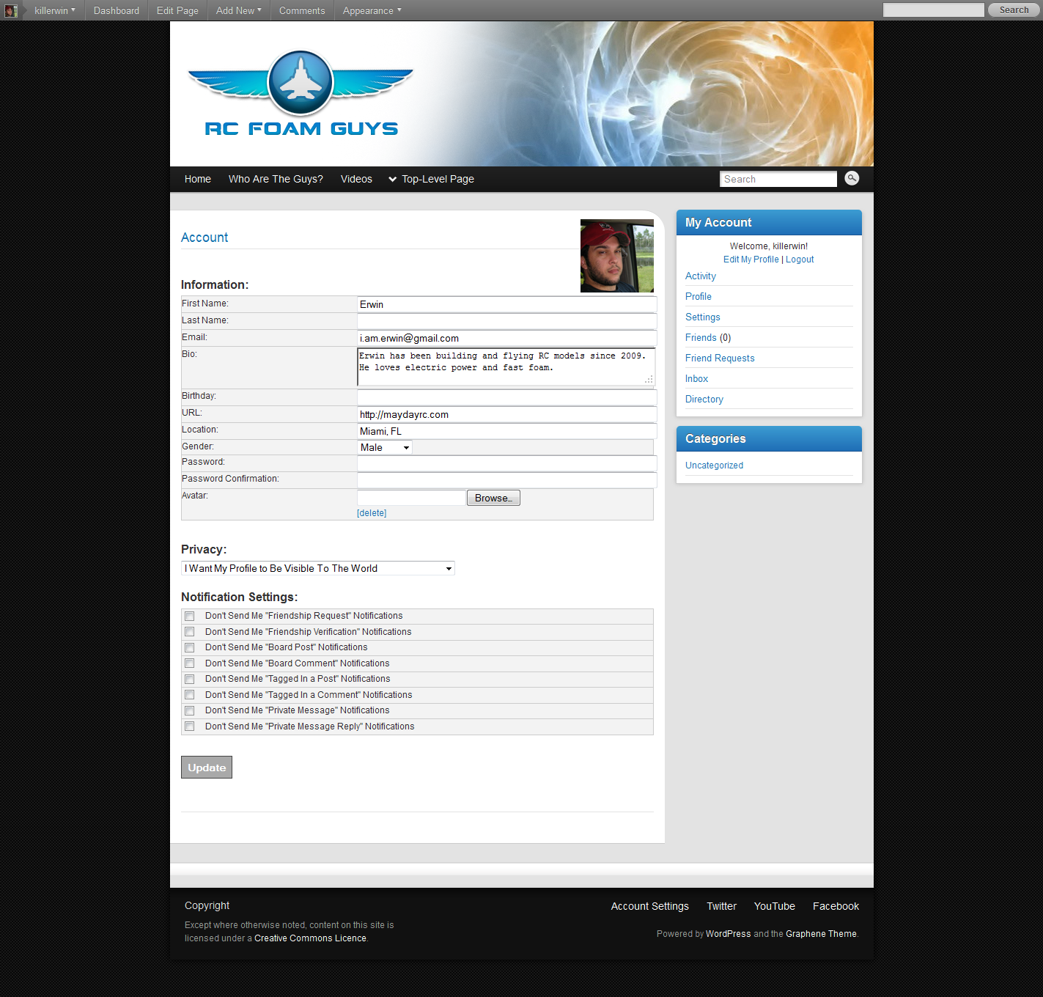1043x997 pixels.
Task: Open the Gender dropdown
Action: [384, 447]
